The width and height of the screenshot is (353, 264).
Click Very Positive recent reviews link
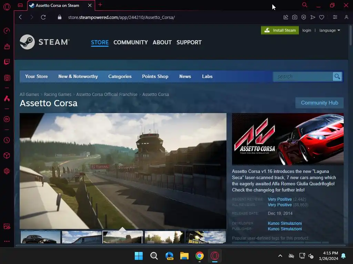click(x=280, y=199)
